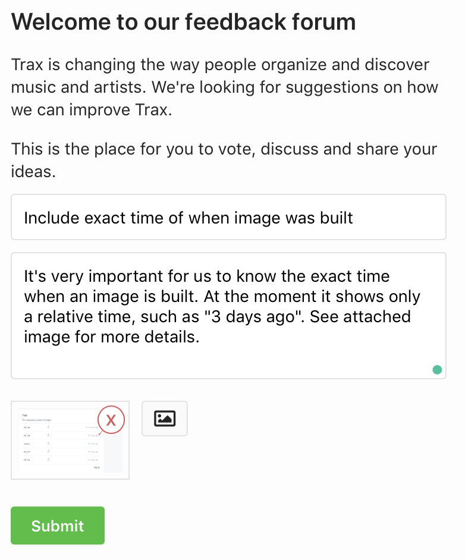Click "See all" link inside the thumbnail image
The image size is (465, 560).
[97, 467]
